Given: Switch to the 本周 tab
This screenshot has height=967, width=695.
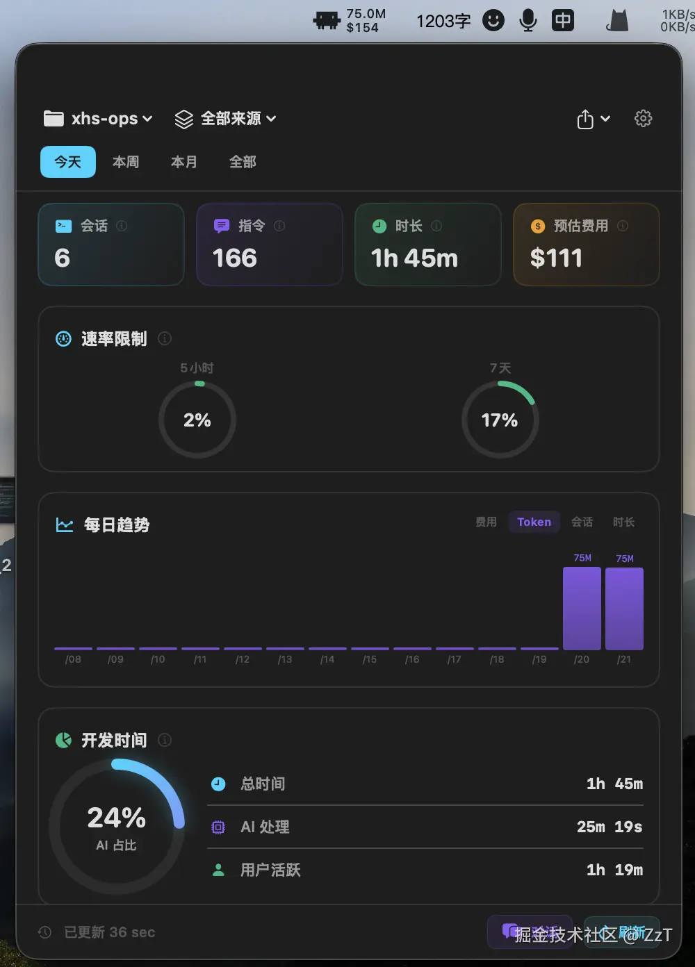Looking at the screenshot, I should tap(126, 162).
